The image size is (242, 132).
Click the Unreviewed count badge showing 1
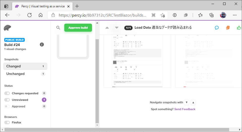click(x=44, y=100)
